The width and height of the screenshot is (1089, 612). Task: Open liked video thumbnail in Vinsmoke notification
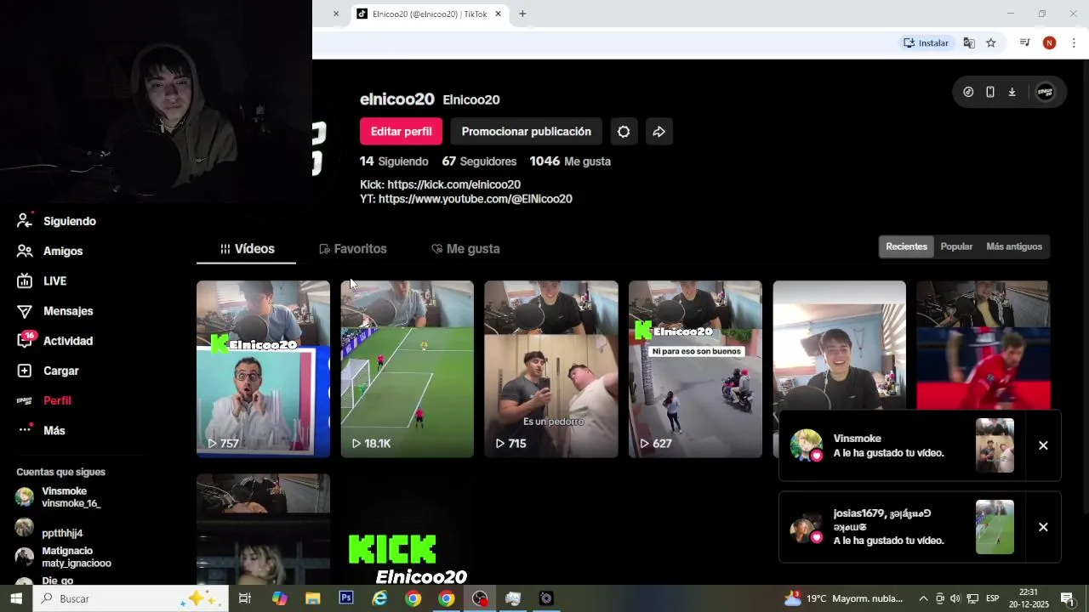pyautogui.click(x=995, y=445)
